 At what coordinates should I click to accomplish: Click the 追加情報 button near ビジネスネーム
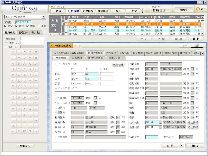[118, 65]
